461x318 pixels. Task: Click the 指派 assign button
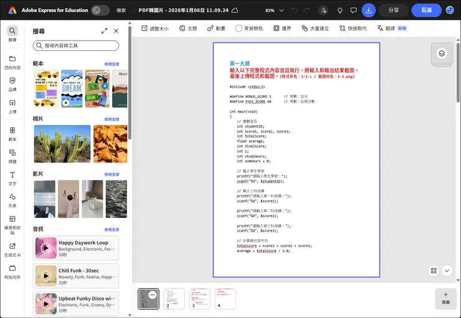pyautogui.click(x=426, y=11)
